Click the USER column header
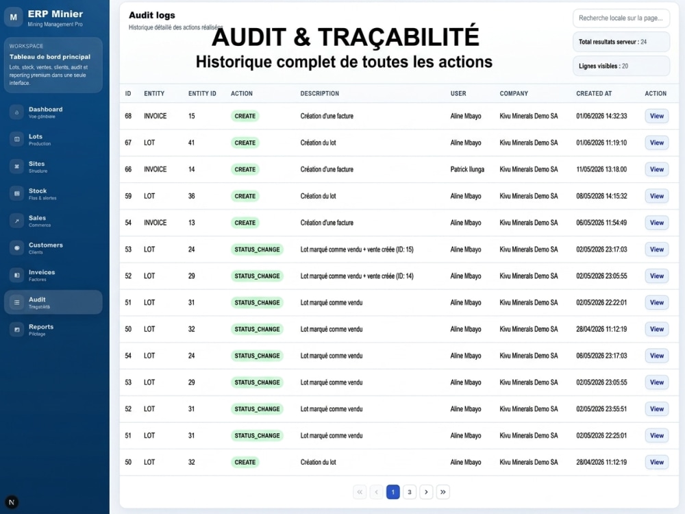The image size is (685, 514). pyautogui.click(x=458, y=93)
